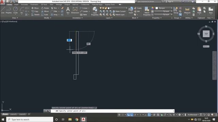Image resolution: width=218 pixels, height=122 pixels.
Task: Click Create block button
Action: 138,8
